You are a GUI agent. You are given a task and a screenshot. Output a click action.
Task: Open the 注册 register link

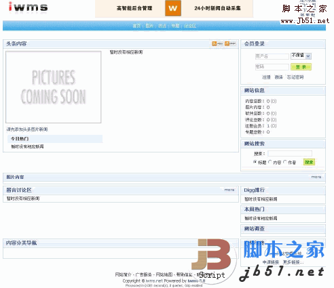point(266,77)
